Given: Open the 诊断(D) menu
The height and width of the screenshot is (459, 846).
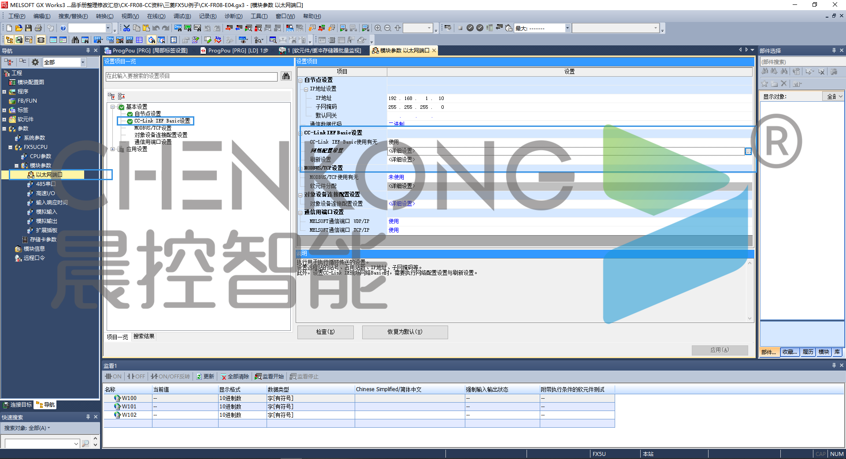Looking at the screenshot, I should pos(234,16).
